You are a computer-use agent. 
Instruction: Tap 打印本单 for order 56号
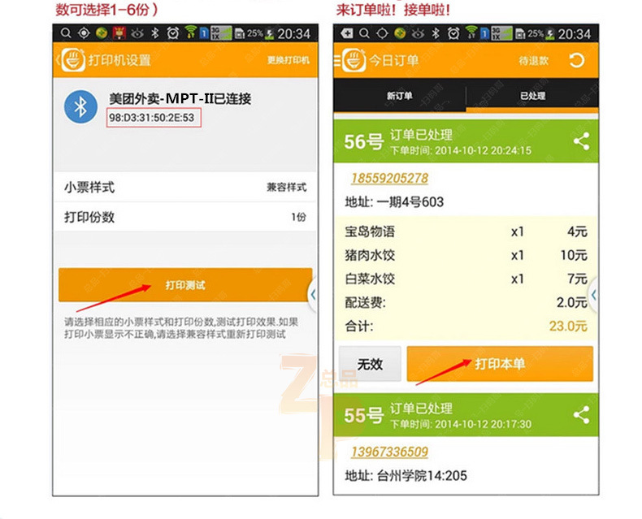click(500, 364)
